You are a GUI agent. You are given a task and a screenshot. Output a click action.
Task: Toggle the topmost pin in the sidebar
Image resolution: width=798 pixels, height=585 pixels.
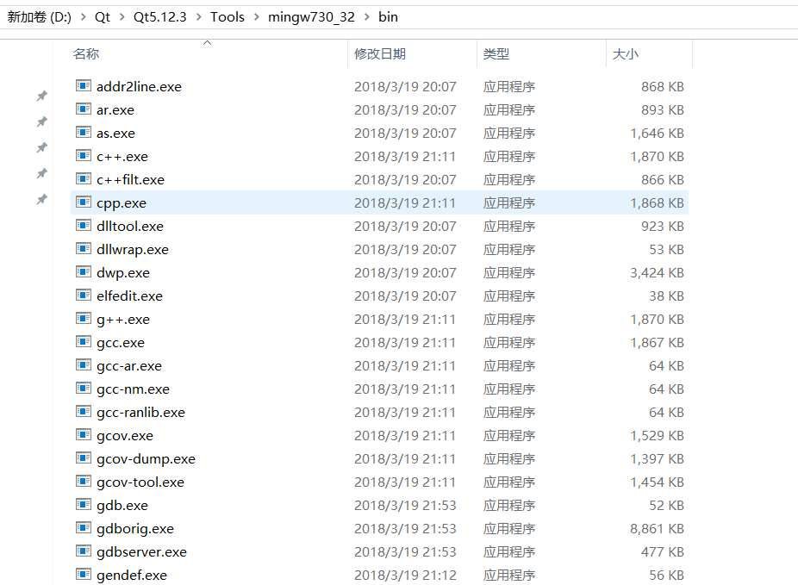41,97
